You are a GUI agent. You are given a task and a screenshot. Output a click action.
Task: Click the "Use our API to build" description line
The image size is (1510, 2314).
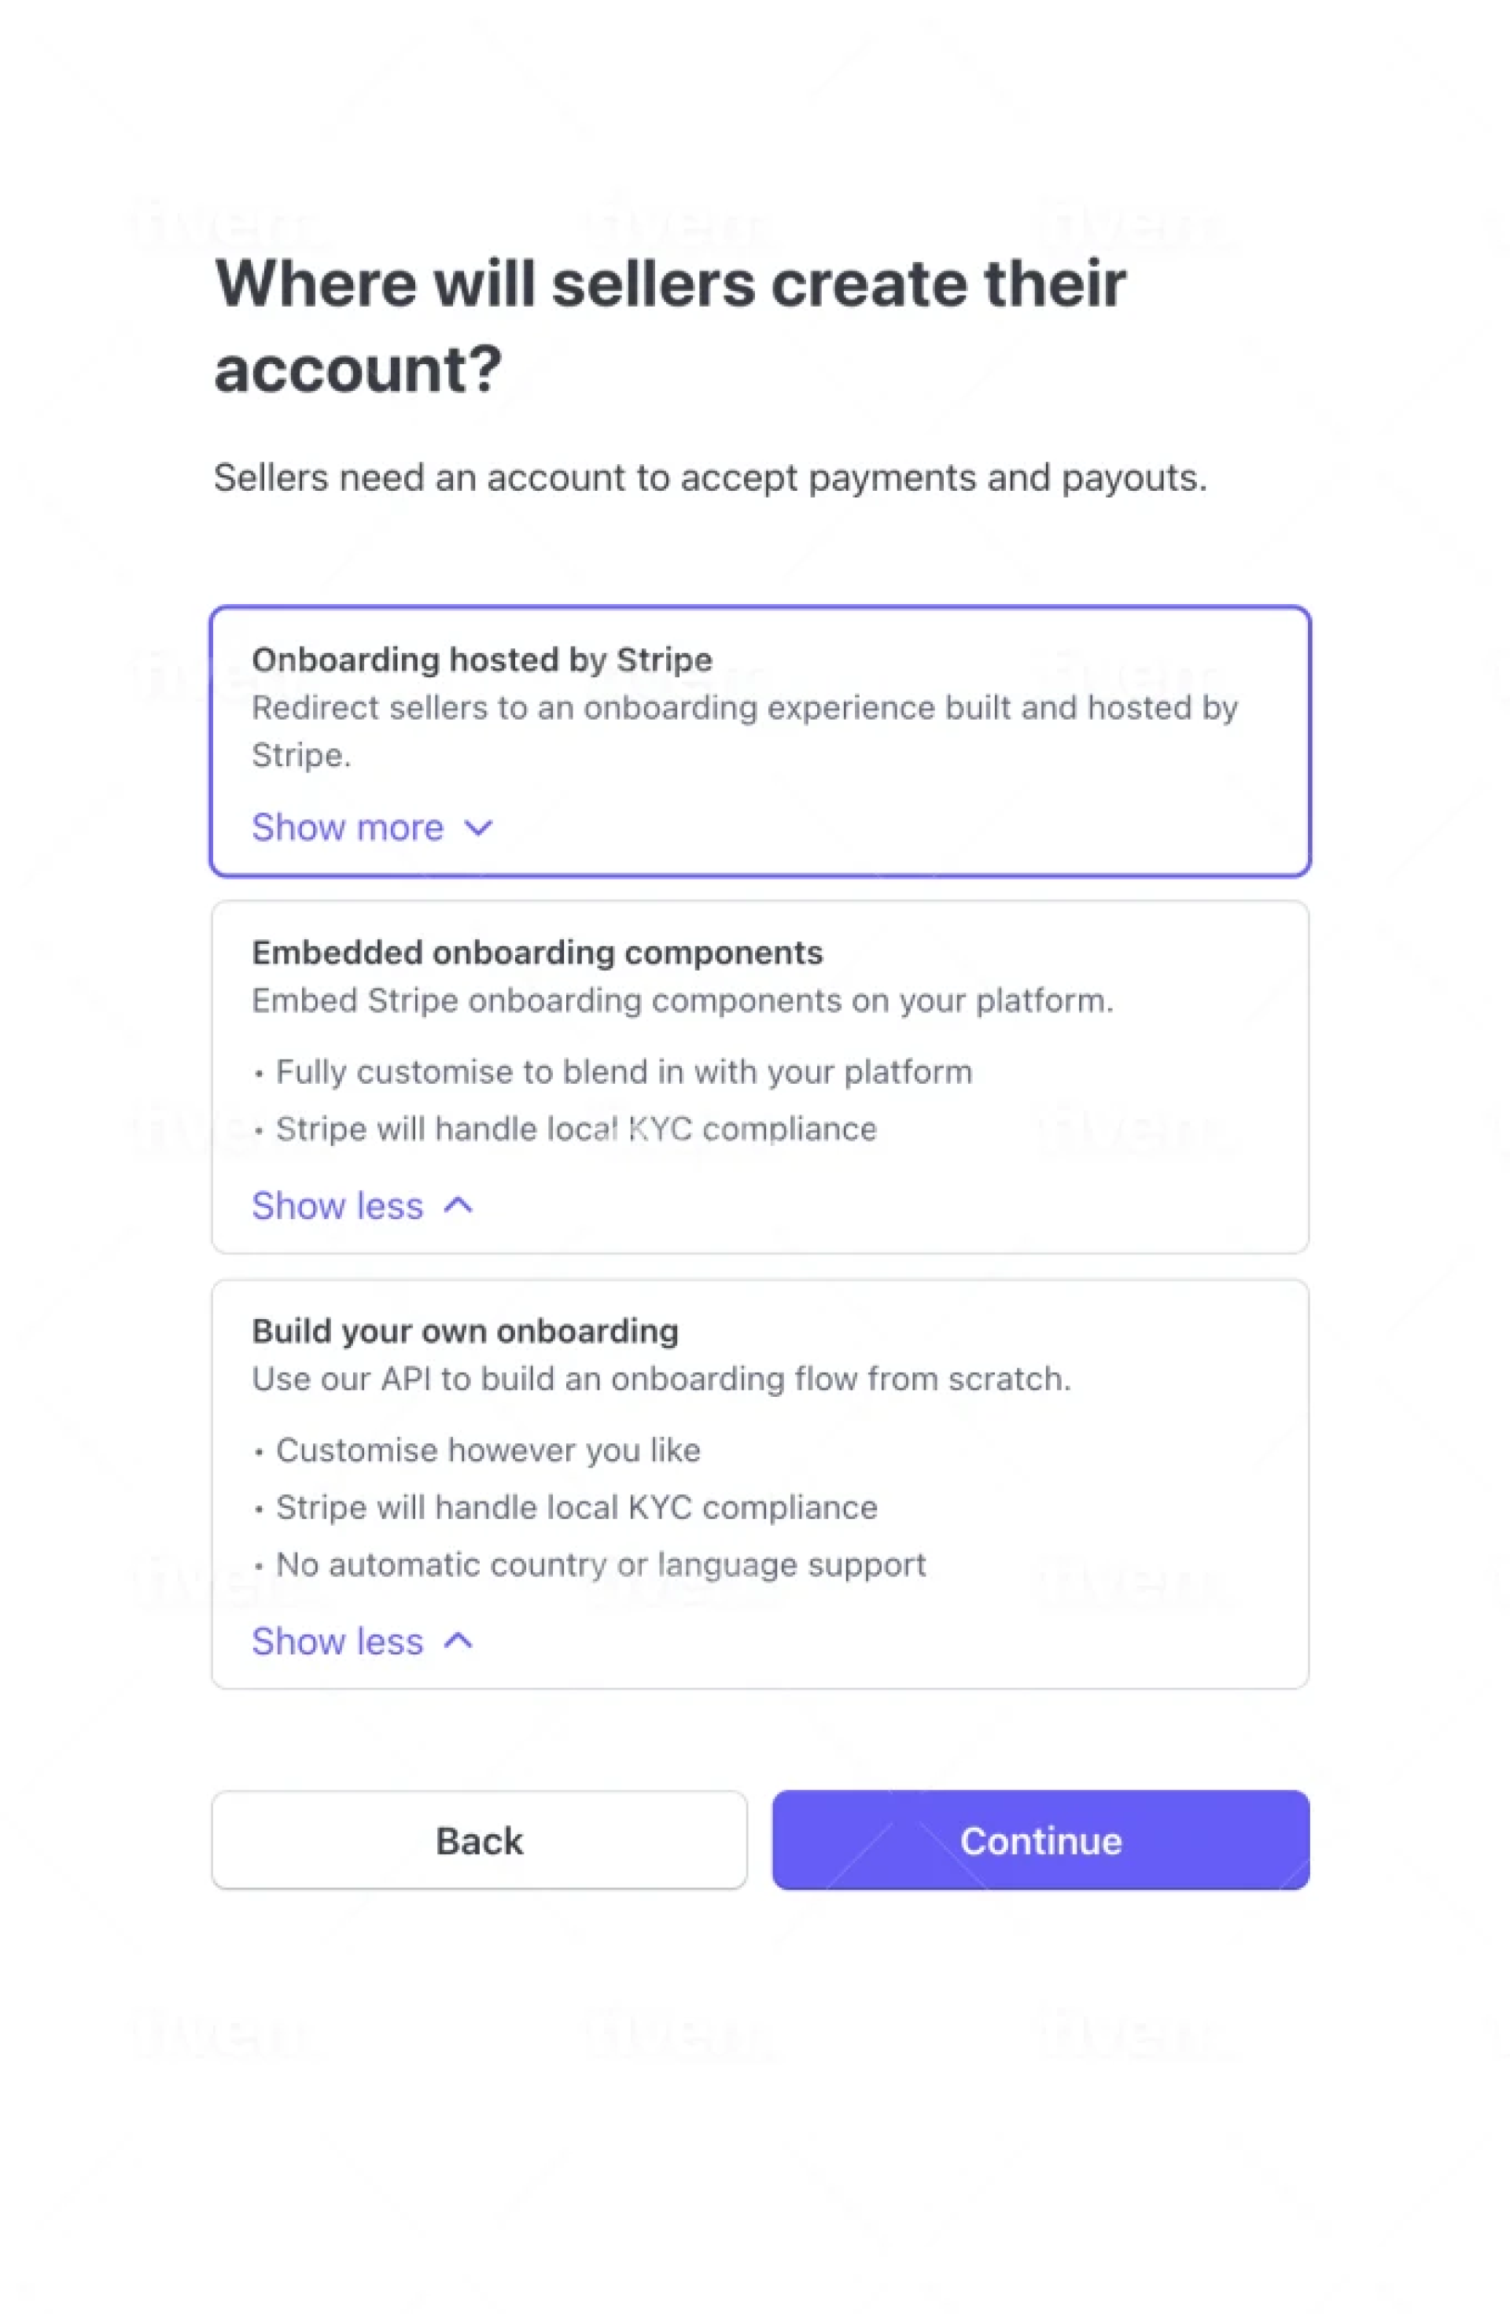(660, 1379)
